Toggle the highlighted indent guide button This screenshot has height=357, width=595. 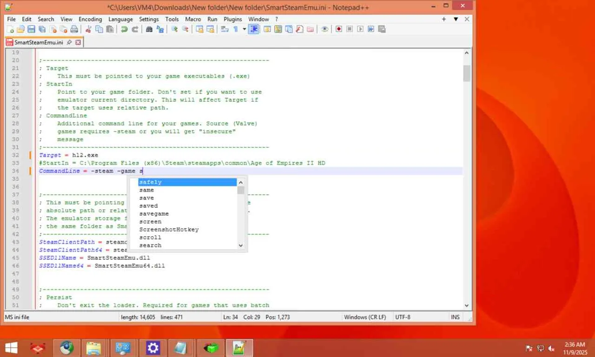point(253,29)
